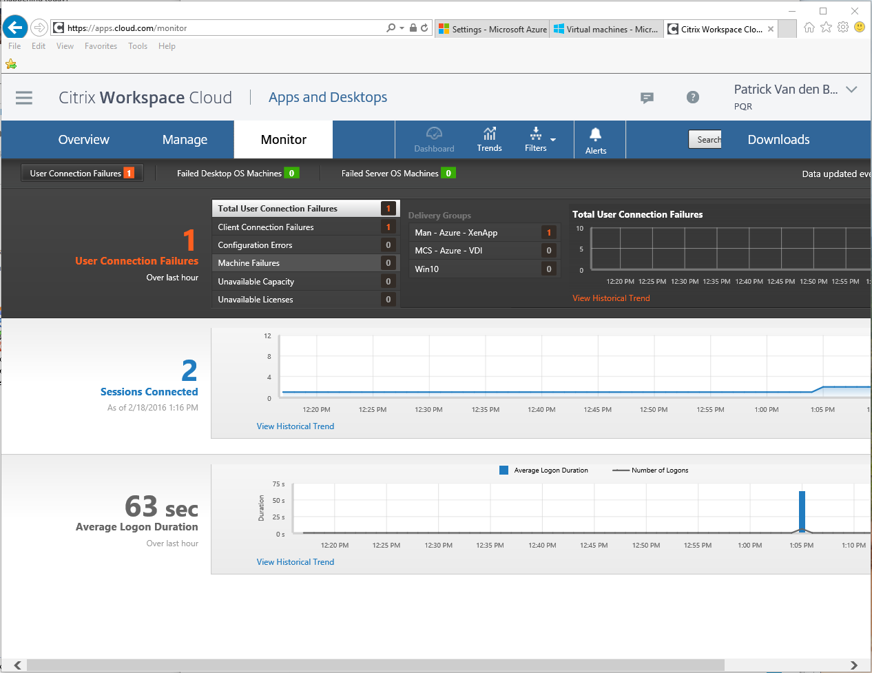Screen dimensions: 872x673
Task: Select Client Connection Failures row
Action: pos(304,227)
